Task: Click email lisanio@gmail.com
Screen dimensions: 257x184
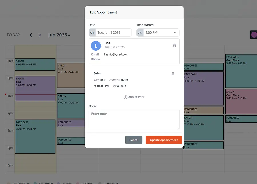Action: [116, 54]
